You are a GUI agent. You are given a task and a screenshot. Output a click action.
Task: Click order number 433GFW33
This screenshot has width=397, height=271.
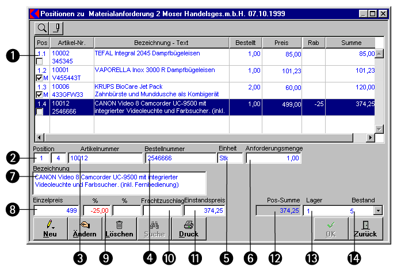(67, 95)
